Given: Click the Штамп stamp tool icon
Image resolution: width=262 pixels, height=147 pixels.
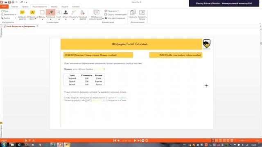Looking at the screenshot, I should 65,12.
